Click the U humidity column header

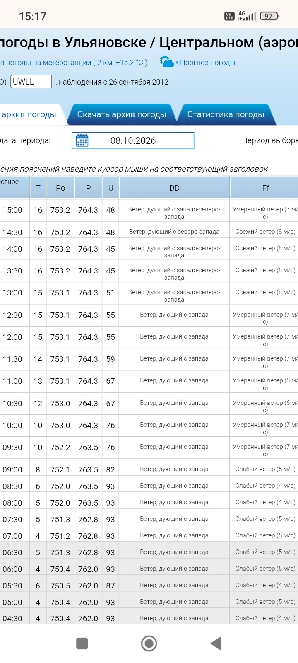pyautogui.click(x=111, y=188)
